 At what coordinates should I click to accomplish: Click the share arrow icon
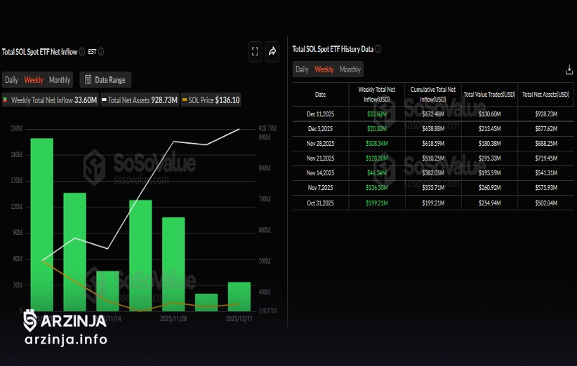pyautogui.click(x=272, y=51)
